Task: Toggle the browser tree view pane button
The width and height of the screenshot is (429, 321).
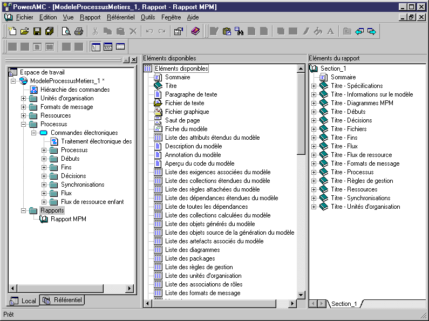Action: 96,47
